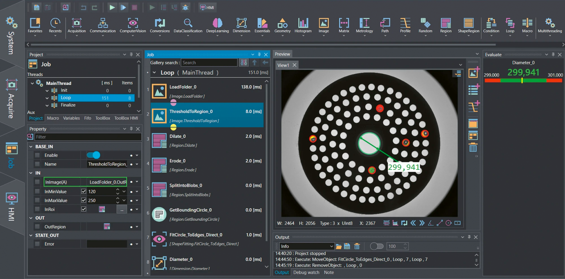Collapse the BASE_IN property section
The image size is (565, 279).
(x=31, y=146)
